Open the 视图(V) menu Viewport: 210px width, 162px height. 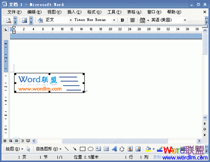[x=54, y=12]
